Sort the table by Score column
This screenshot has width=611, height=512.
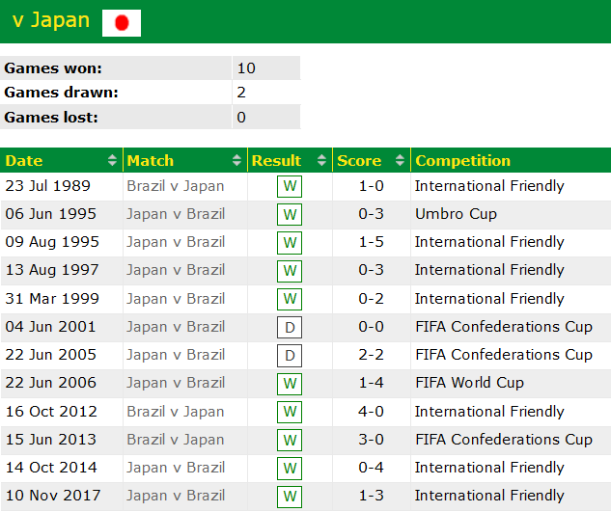(371, 161)
